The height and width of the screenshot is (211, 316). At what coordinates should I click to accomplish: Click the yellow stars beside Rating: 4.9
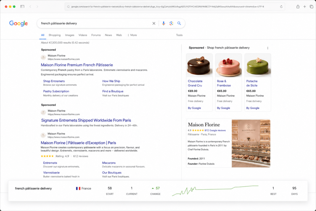pos(47,156)
